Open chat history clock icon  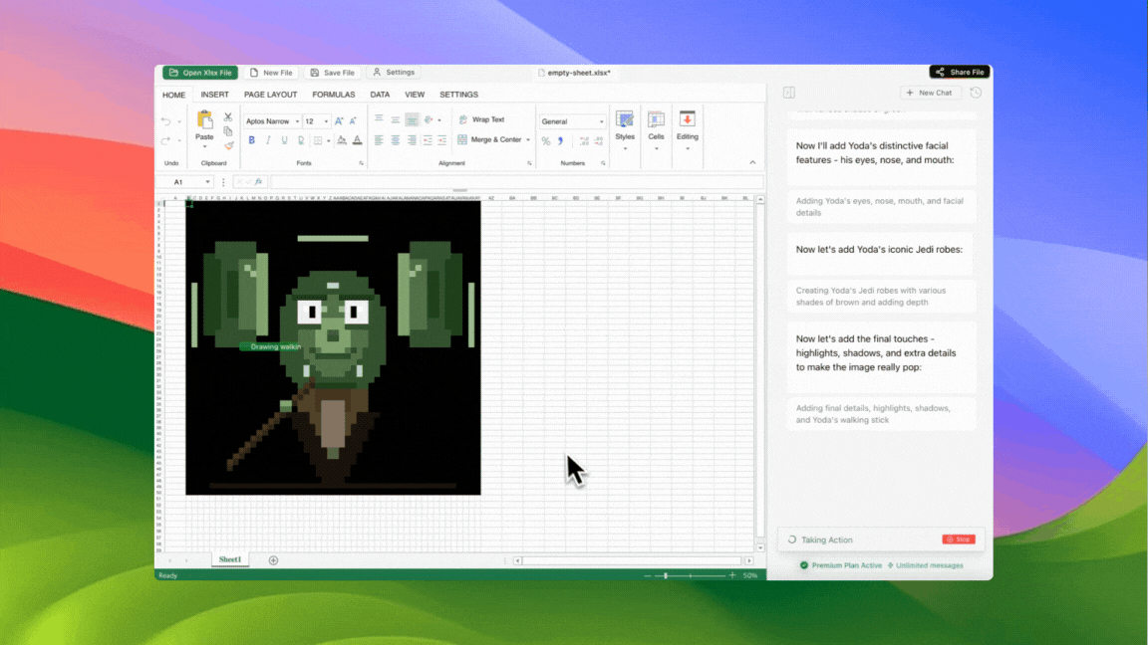(976, 93)
